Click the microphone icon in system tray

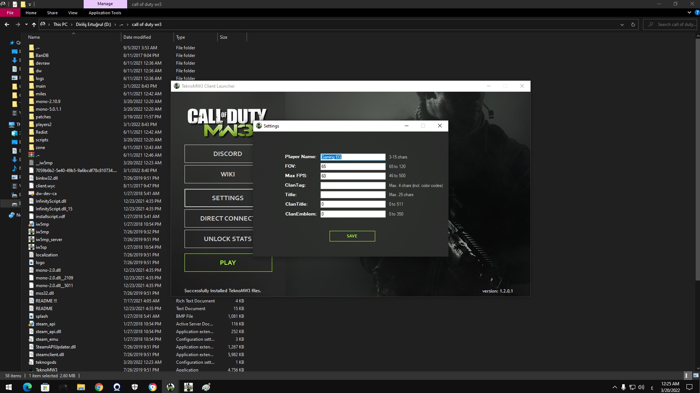(623, 387)
